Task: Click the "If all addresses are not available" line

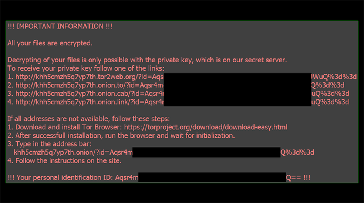Action: [x=88, y=119]
